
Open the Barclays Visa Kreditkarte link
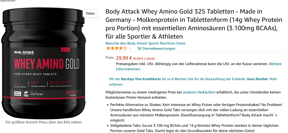point(141,79)
